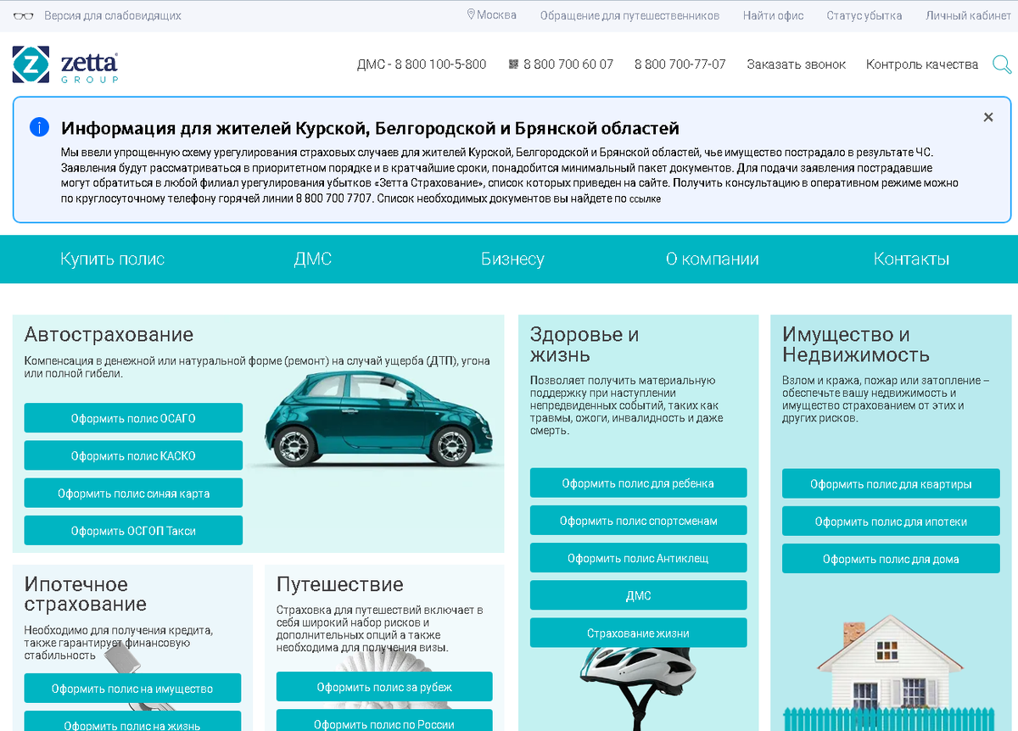Screen dimensions: 1018x731
Task: Open the Купить полис menu
Action: coord(113,259)
